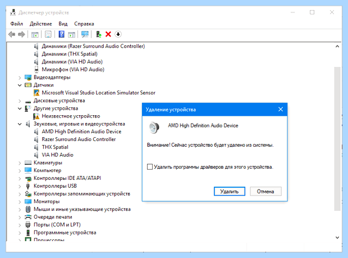The image size is (348, 258).
Task: Expand the Мониторы category
Action: click(20, 202)
